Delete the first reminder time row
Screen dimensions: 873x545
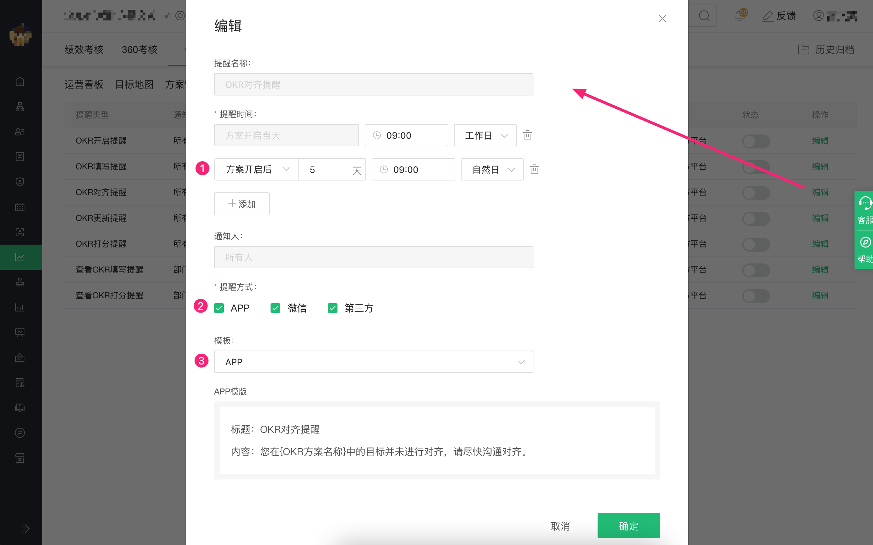527,135
